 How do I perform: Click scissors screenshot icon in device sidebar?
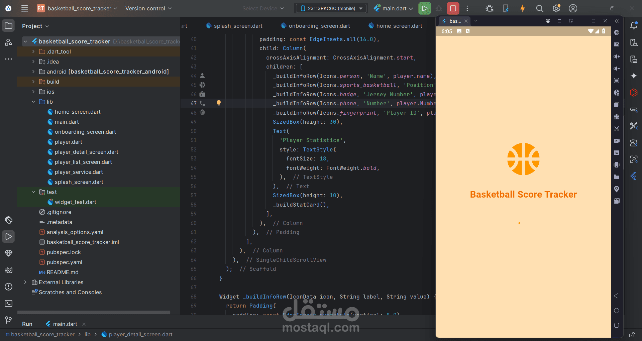pyautogui.click(x=617, y=129)
